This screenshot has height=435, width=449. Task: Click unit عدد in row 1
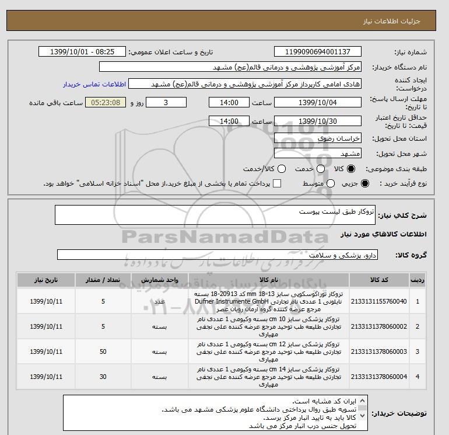point(160,301)
